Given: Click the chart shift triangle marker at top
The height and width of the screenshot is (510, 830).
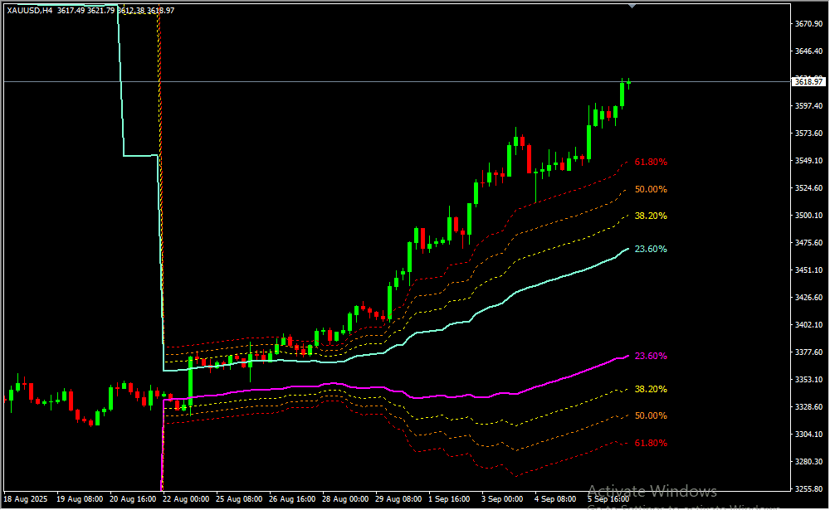Looking at the screenshot, I should pyautogui.click(x=632, y=5).
